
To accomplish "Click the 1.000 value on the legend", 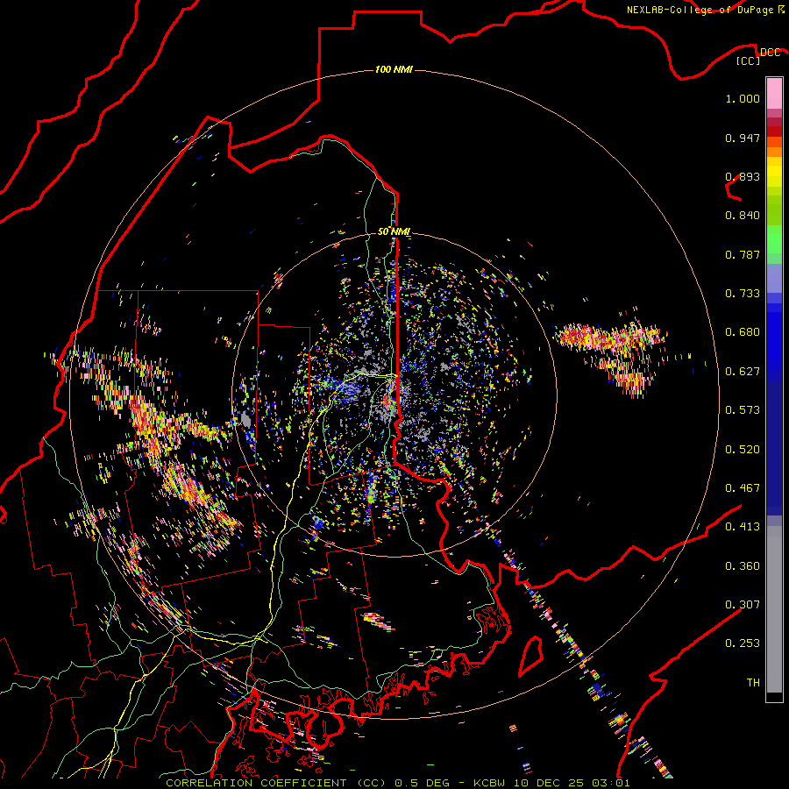I will pos(743,98).
